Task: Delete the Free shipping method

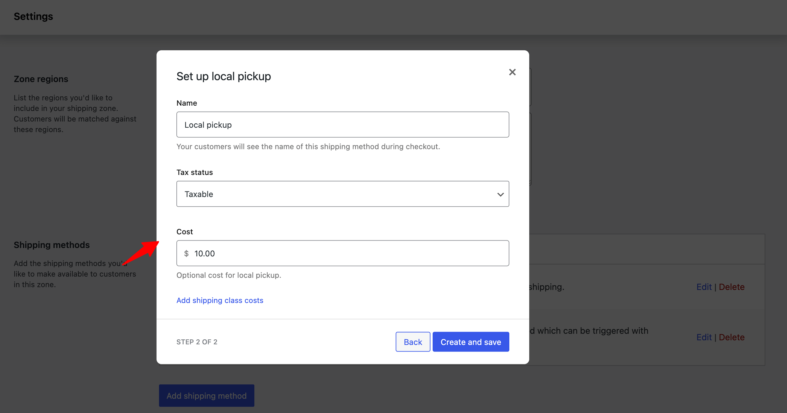Action: [732, 287]
